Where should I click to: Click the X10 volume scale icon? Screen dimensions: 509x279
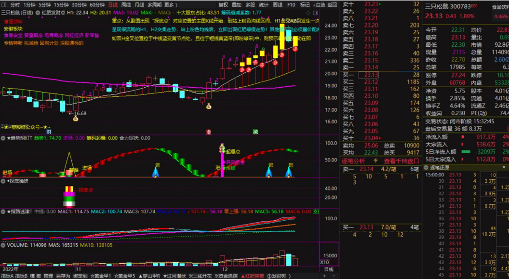click(x=325, y=262)
